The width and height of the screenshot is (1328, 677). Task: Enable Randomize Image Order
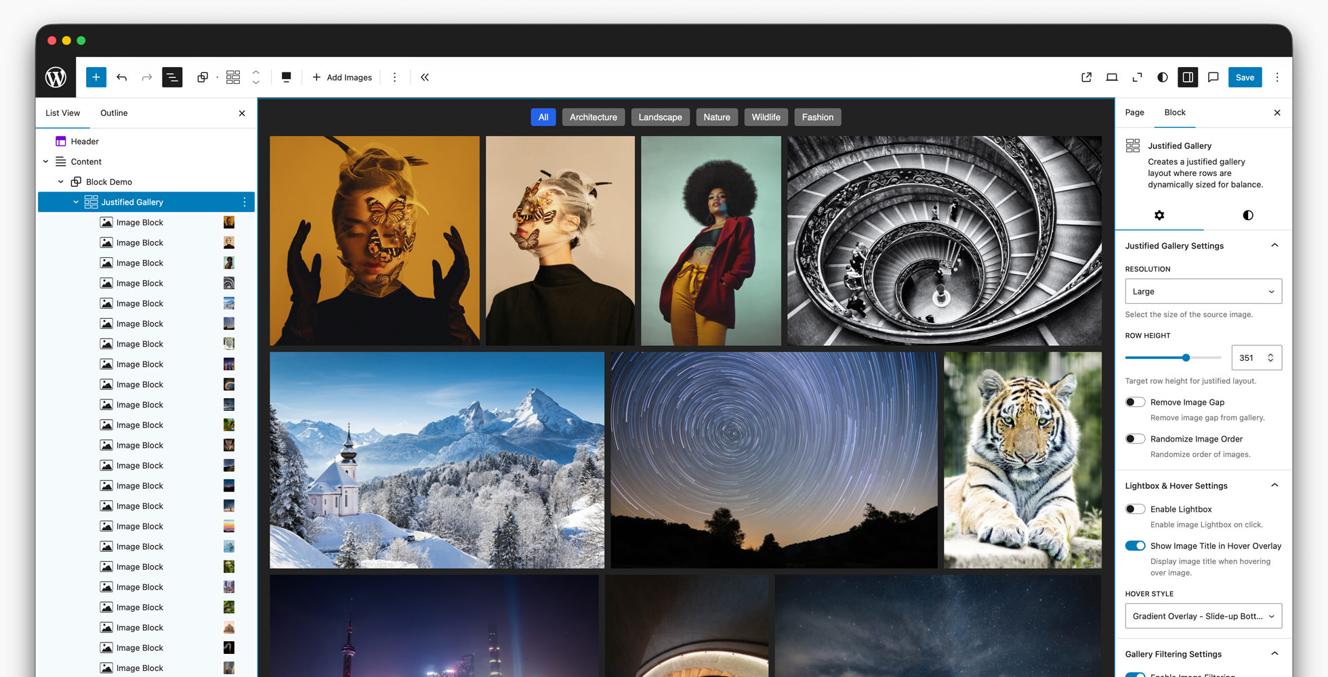click(x=1135, y=439)
